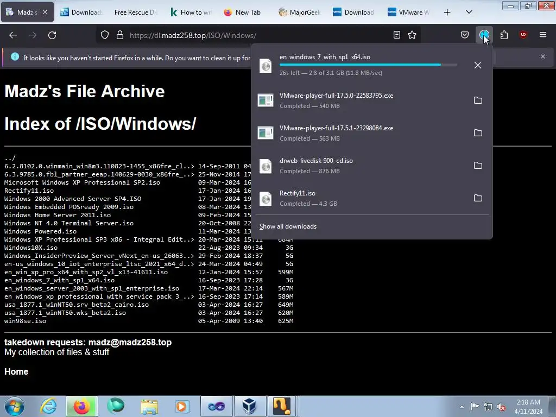Open the clock showing 2:18 AM
556x417 pixels.
tap(528, 406)
